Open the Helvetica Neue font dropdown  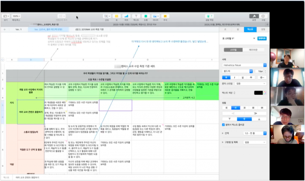[x=244, y=65]
